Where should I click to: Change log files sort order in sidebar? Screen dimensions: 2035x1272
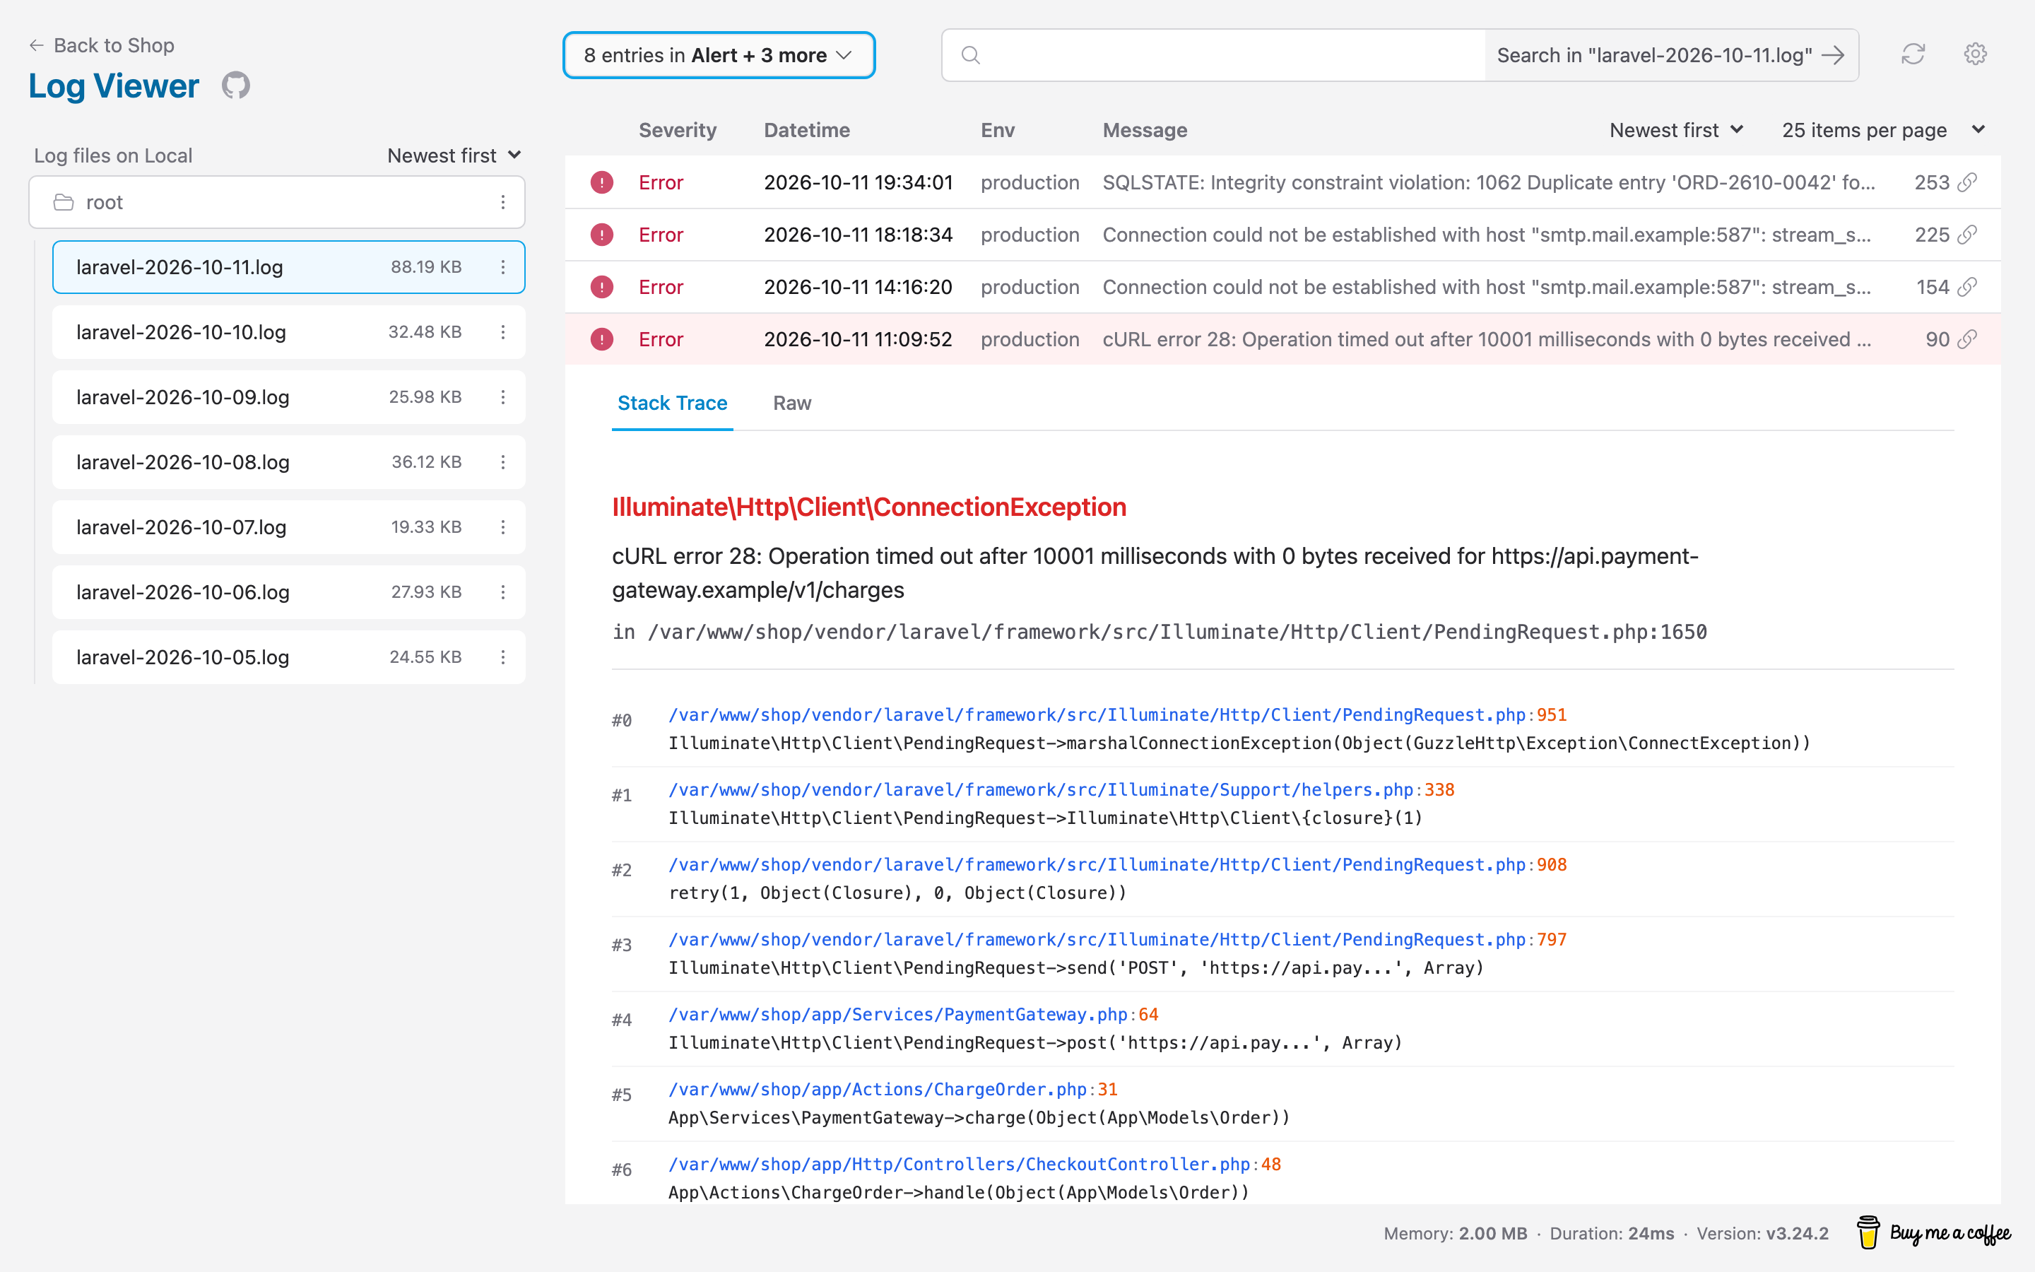pos(454,155)
